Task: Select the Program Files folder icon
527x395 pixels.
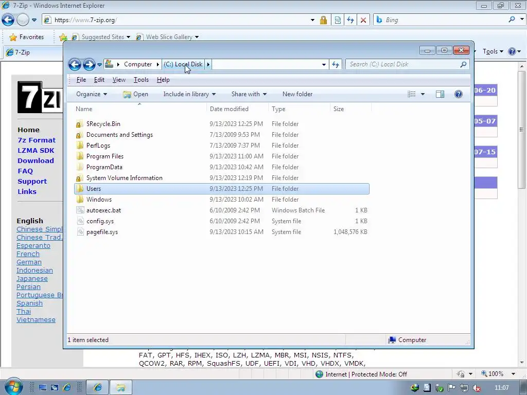Action: pos(79,156)
